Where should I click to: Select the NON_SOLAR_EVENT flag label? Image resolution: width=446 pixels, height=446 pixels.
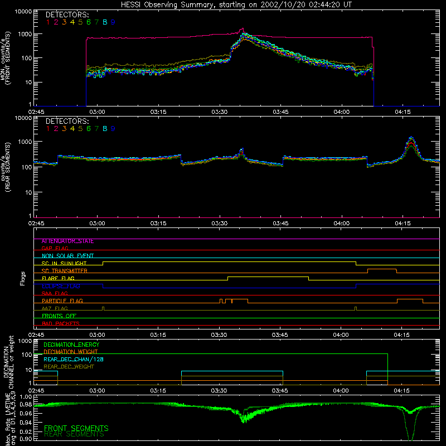(67, 256)
